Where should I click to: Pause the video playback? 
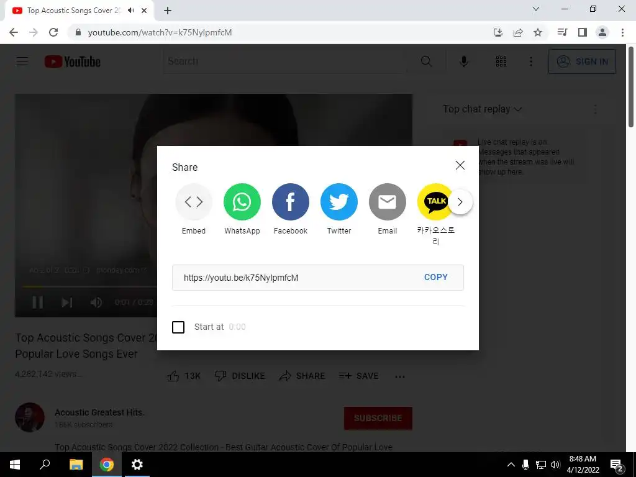point(38,302)
